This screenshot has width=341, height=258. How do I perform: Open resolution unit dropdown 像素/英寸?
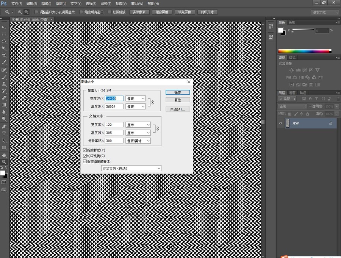tap(138, 141)
